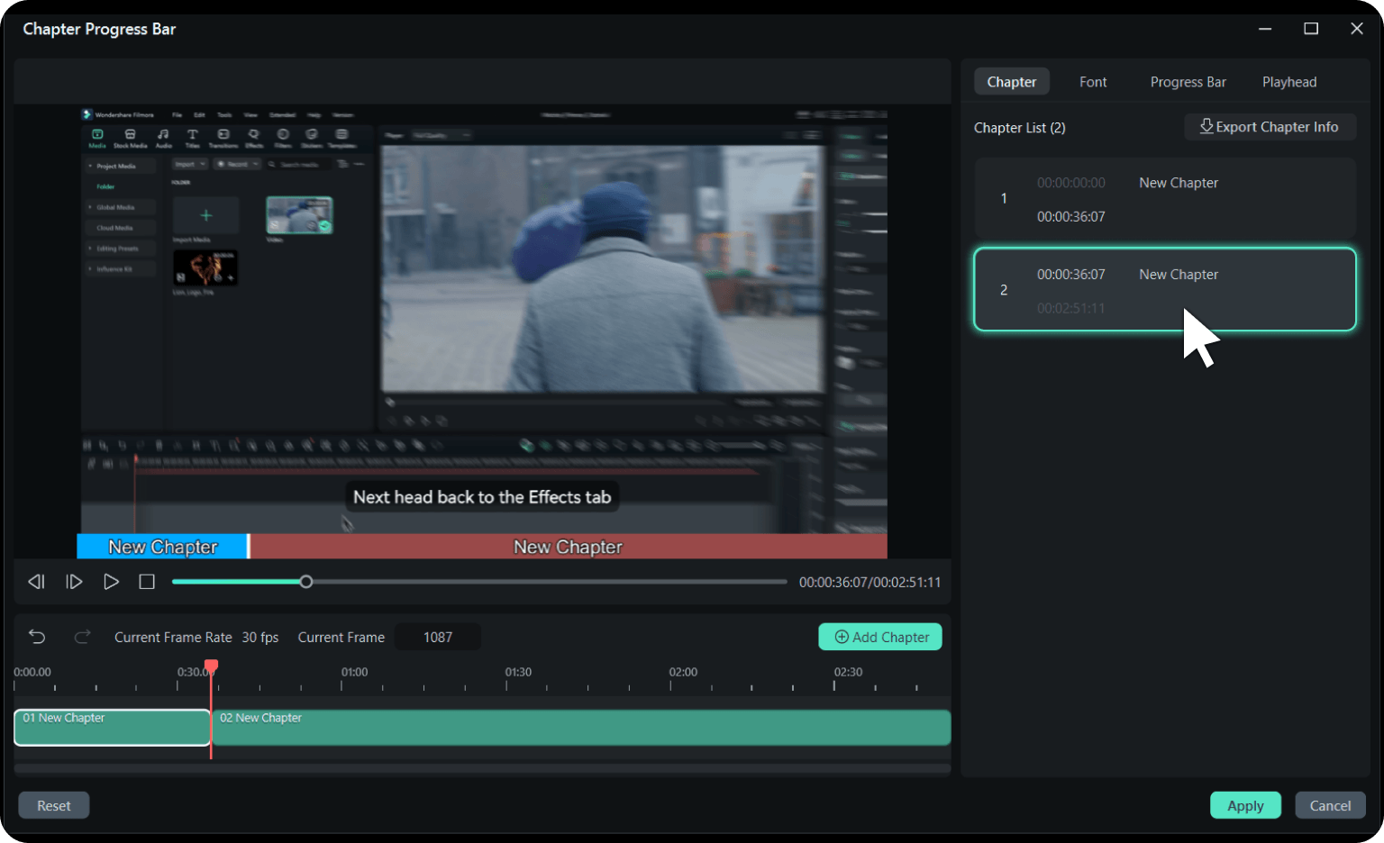The width and height of the screenshot is (1384, 843).
Task: Maximize the Chapter Progress Bar window
Action: tap(1311, 29)
